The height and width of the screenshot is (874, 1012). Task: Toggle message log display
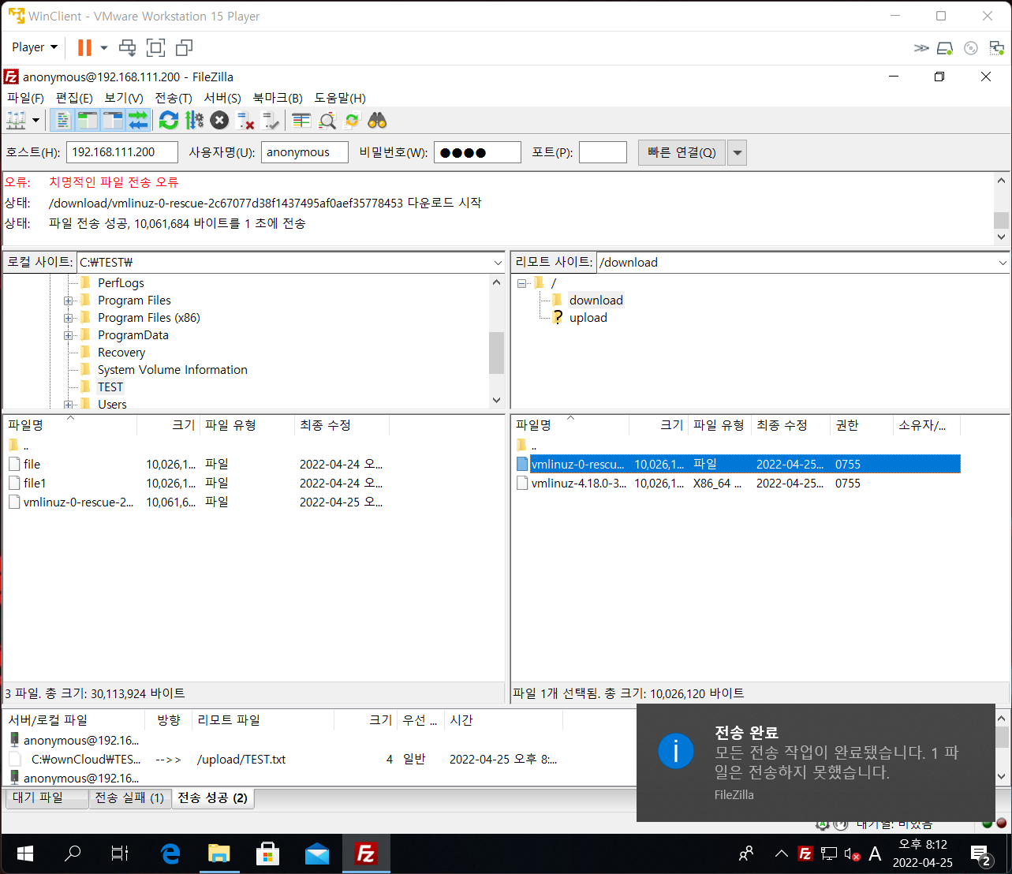click(x=62, y=121)
